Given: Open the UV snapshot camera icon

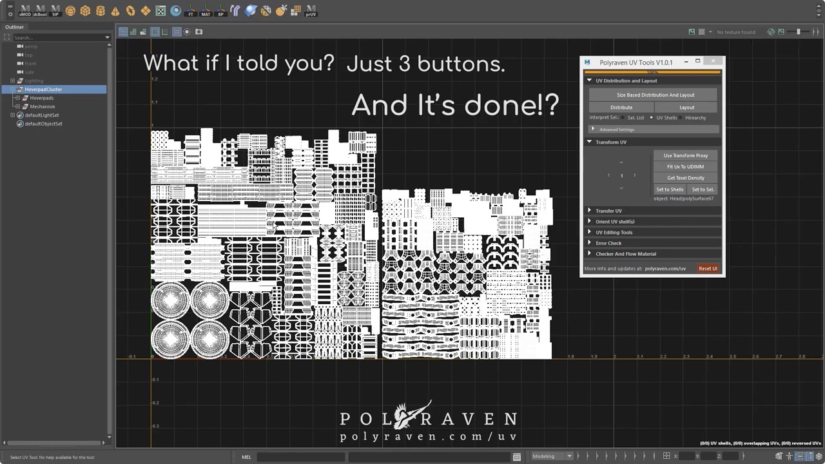Looking at the screenshot, I should 199,32.
